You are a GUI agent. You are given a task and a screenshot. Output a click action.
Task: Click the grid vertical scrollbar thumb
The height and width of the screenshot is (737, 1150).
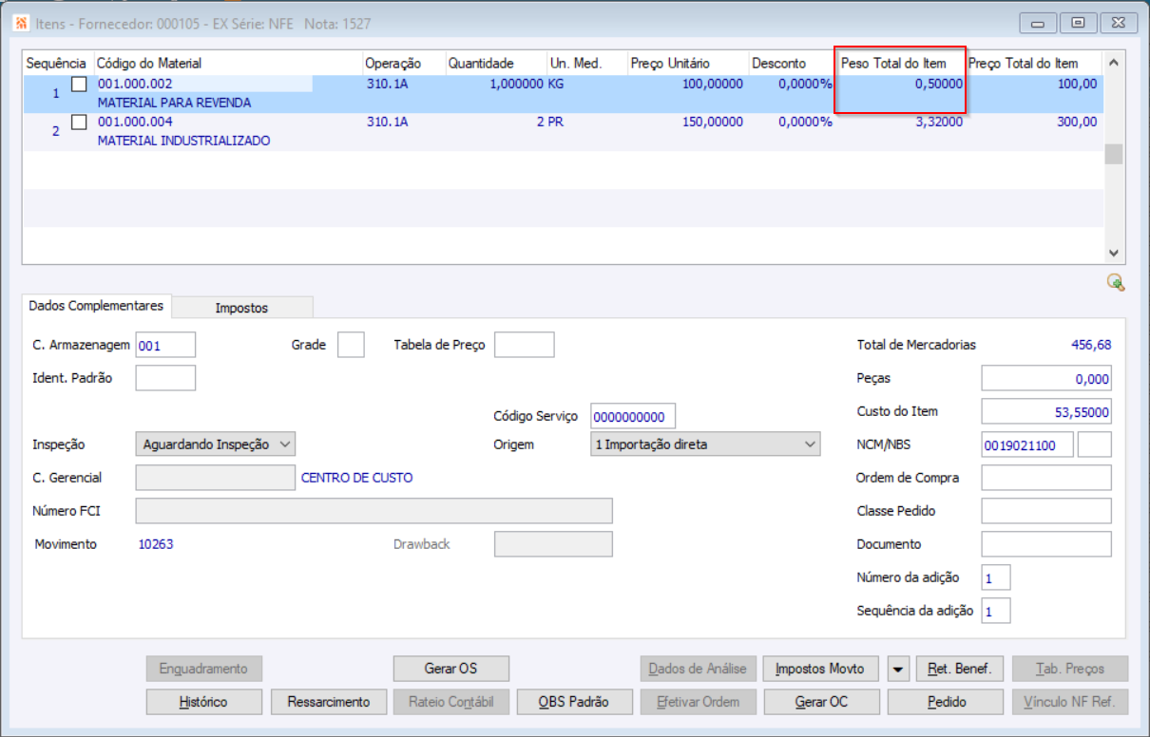(x=1113, y=154)
